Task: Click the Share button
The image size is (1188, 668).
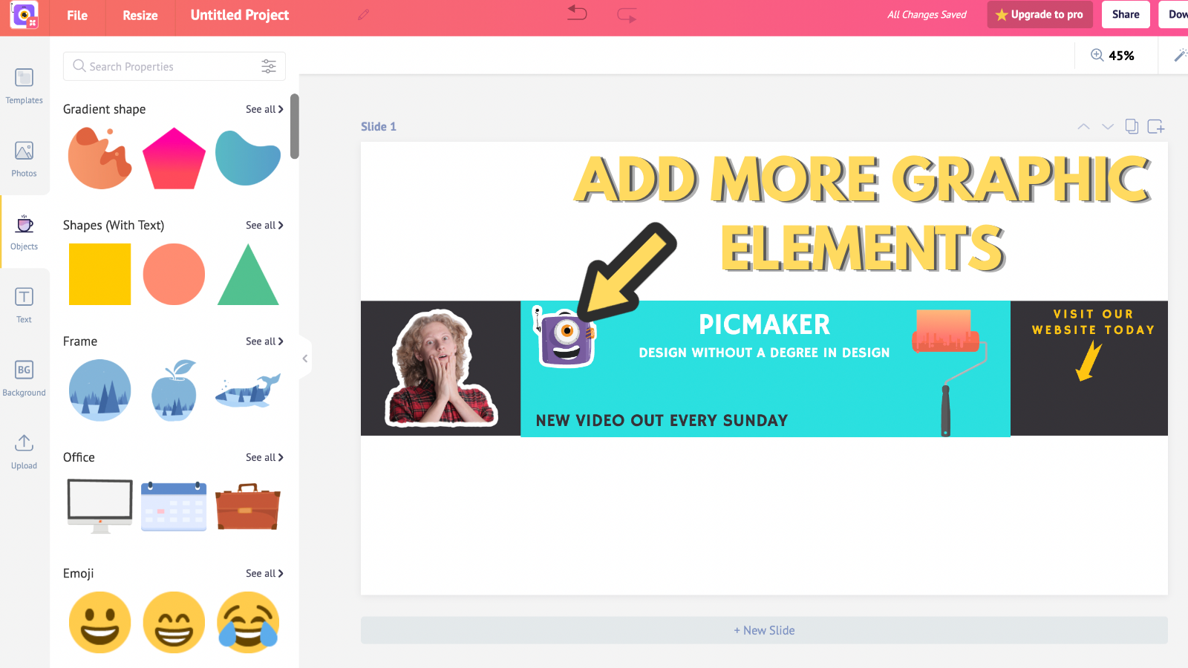Action: click(1126, 14)
